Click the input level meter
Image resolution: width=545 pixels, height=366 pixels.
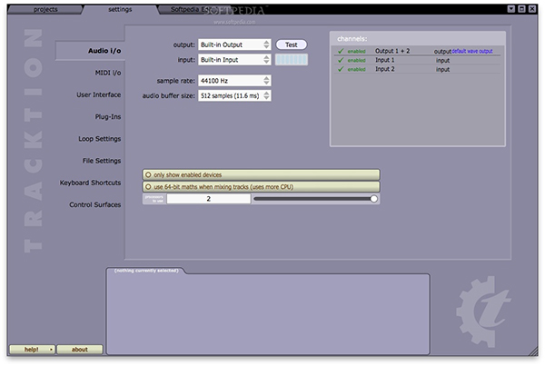(x=292, y=60)
